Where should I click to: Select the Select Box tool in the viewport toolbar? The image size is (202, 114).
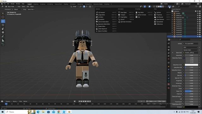(x=3, y=13)
